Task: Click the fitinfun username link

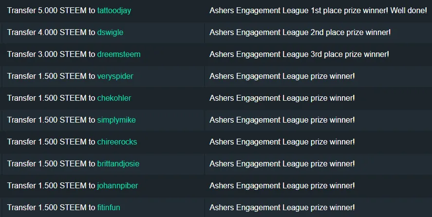Action: (109, 207)
